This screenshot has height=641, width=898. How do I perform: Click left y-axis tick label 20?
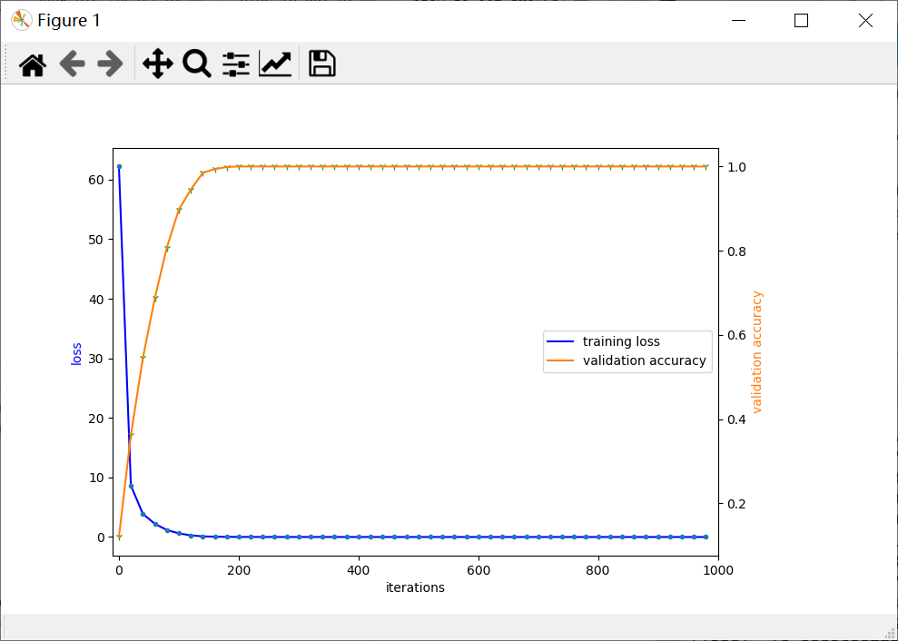coord(97,419)
